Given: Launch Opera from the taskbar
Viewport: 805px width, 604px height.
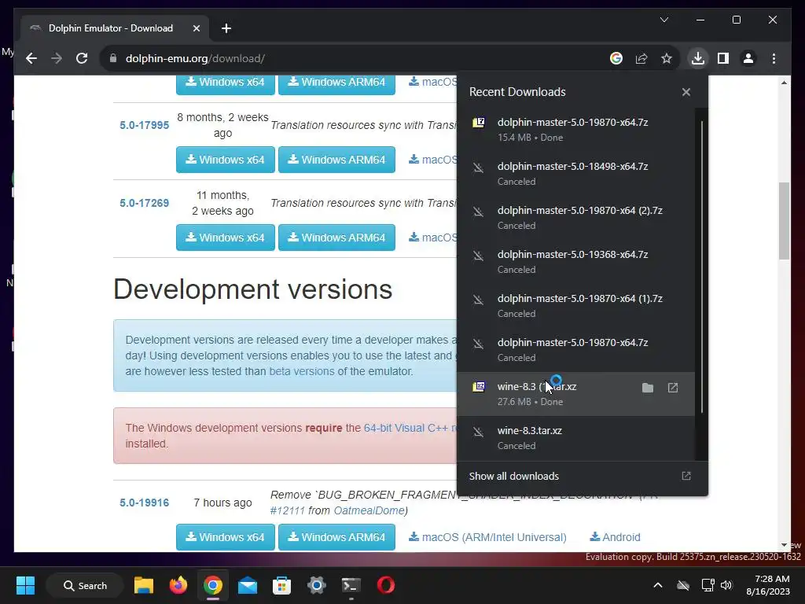Looking at the screenshot, I should [x=385, y=585].
